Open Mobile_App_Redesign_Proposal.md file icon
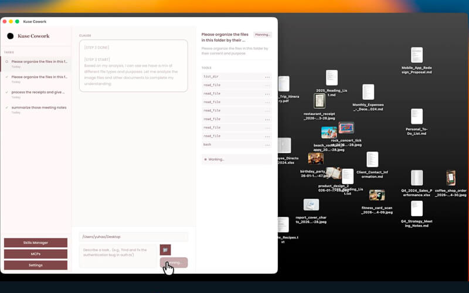469x293 pixels. pos(417,56)
